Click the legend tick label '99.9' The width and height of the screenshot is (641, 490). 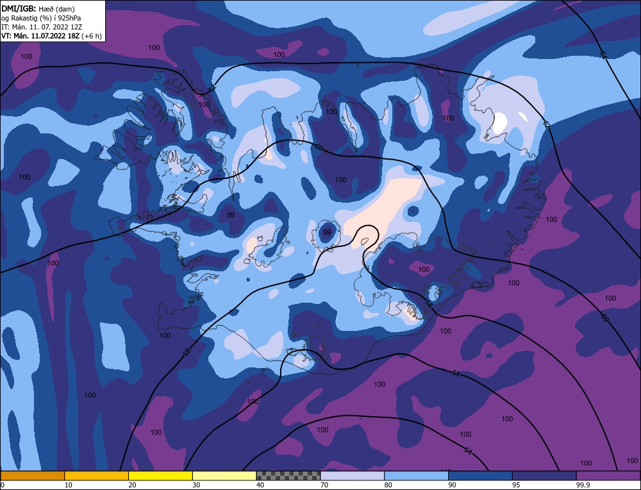(583, 485)
